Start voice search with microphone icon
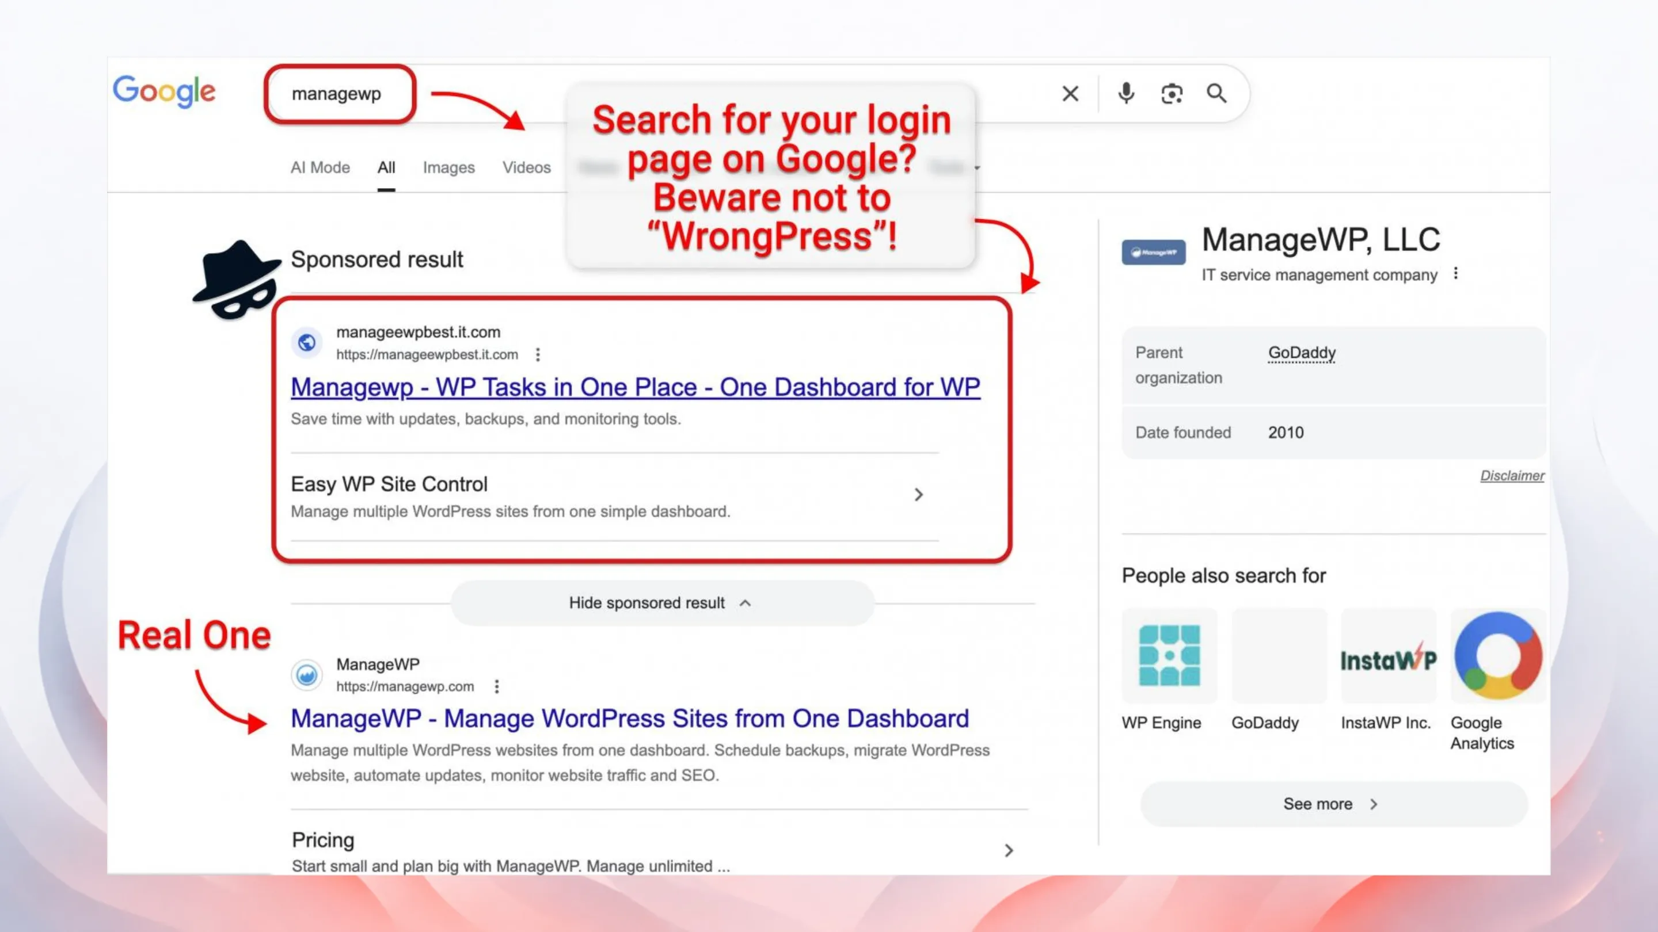 click(1125, 94)
